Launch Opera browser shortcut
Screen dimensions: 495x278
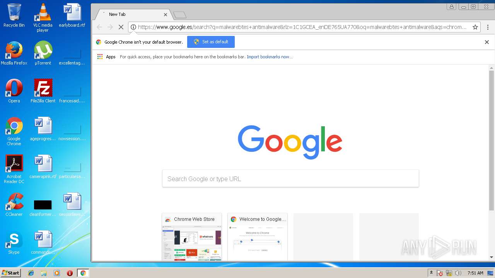[x=14, y=91]
